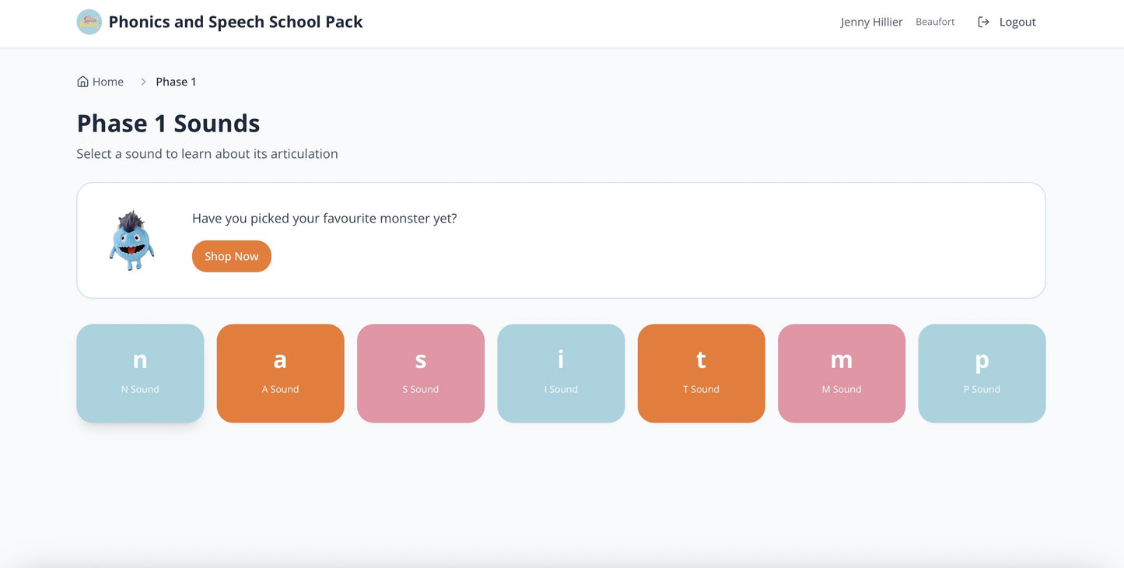
Task: Click the blue monster image
Action: (131, 240)
